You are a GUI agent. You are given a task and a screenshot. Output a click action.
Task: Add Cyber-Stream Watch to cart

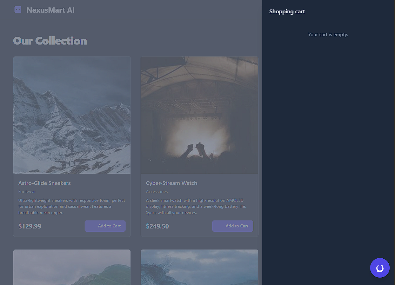[x=233, y=226]
